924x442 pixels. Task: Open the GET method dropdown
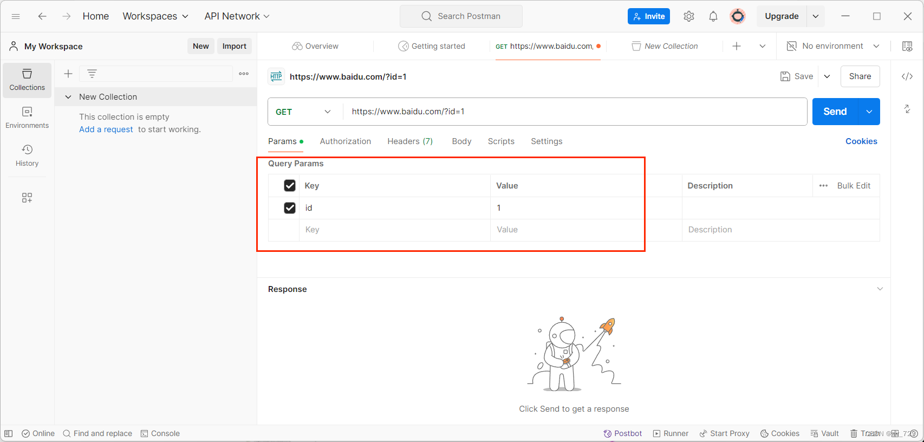303,112
